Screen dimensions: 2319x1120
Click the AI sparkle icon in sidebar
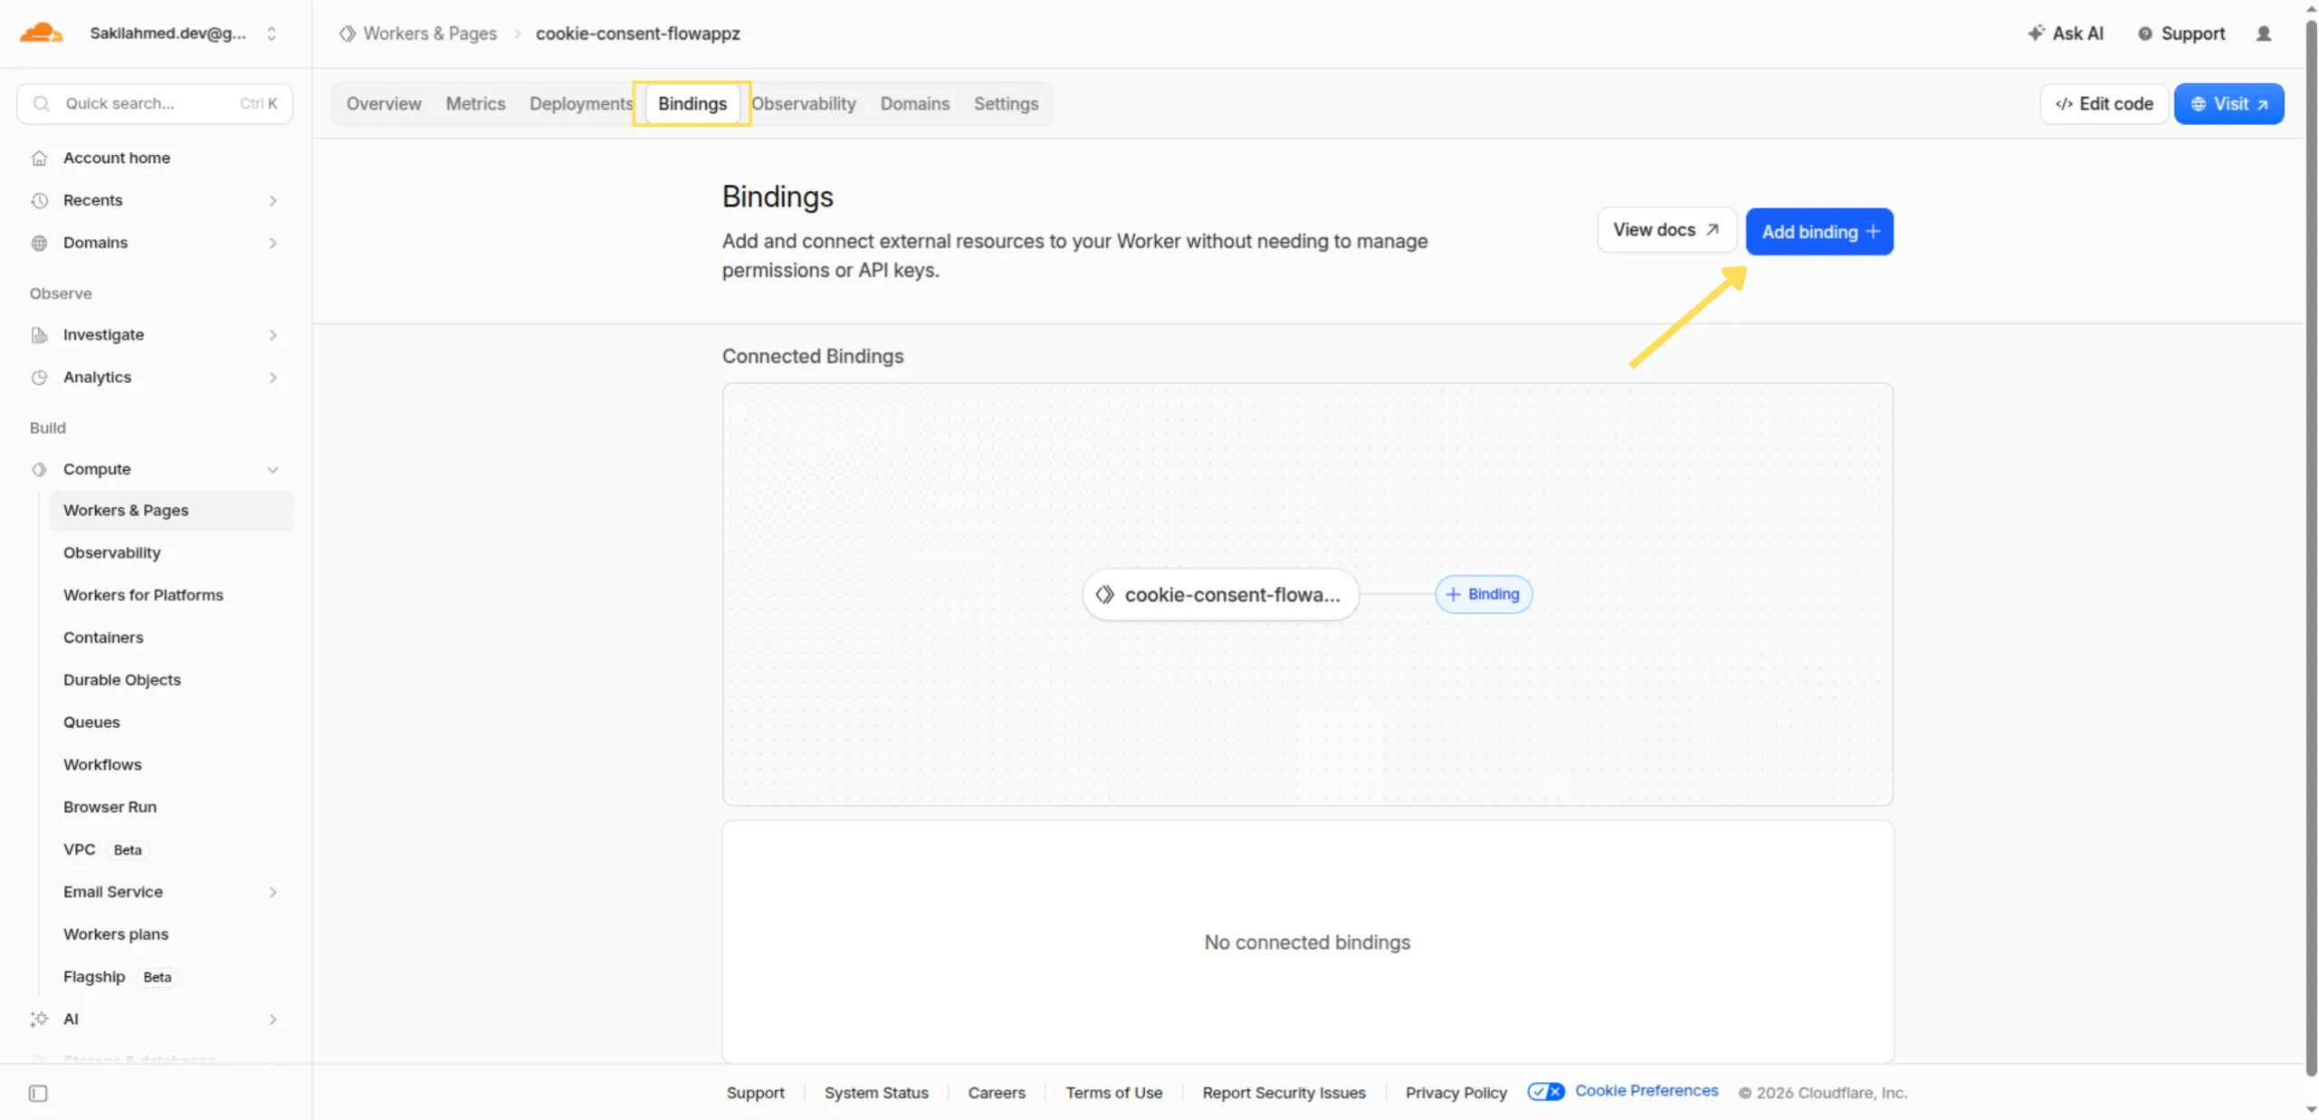pos(39,1019)
